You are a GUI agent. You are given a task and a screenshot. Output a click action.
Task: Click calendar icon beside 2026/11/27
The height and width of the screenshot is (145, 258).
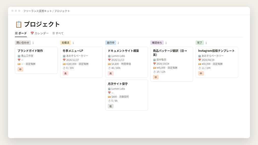(64, 60)
